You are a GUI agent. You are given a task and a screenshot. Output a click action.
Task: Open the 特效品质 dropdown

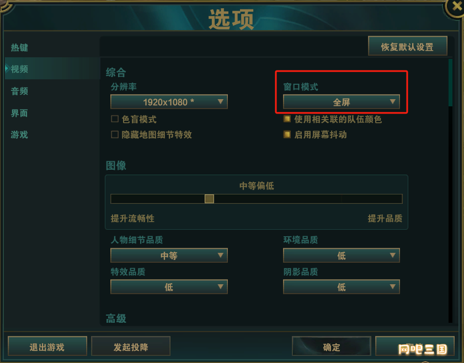(169, 287)
